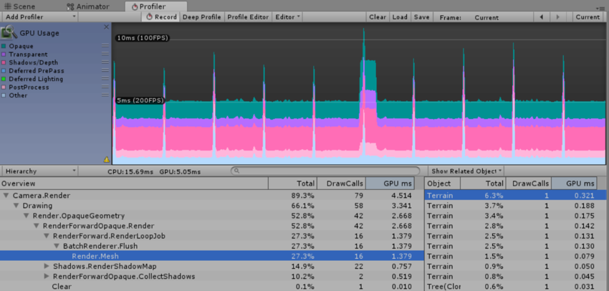Grab the Deferred Lighting reorder handle
The image size is (609, 291).
[x=105, y=78]
